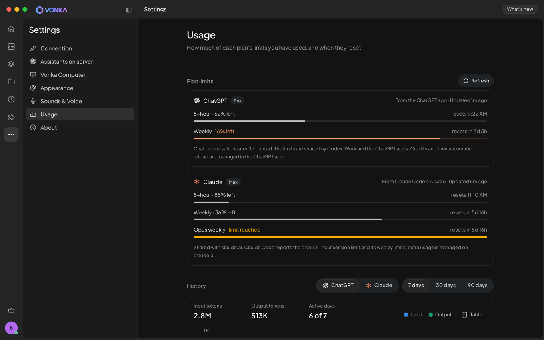
Task: Toggle the Input legend series
Action: pos(413,315)
